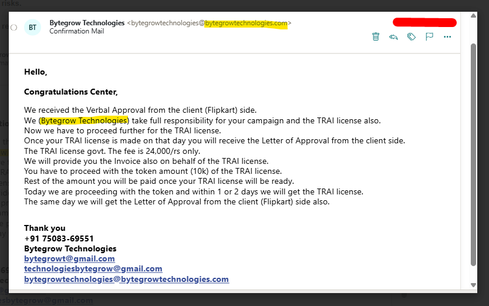This screenshot has width=489, height=306.
Task: Click the 'Congratulations Center,' line
Action: [71, 92]
